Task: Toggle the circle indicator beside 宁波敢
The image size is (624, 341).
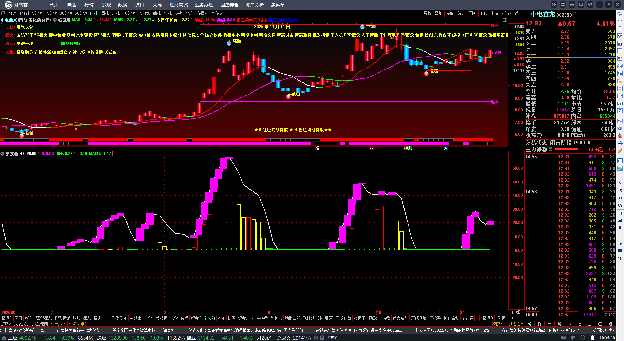Action: coord(2,153)
